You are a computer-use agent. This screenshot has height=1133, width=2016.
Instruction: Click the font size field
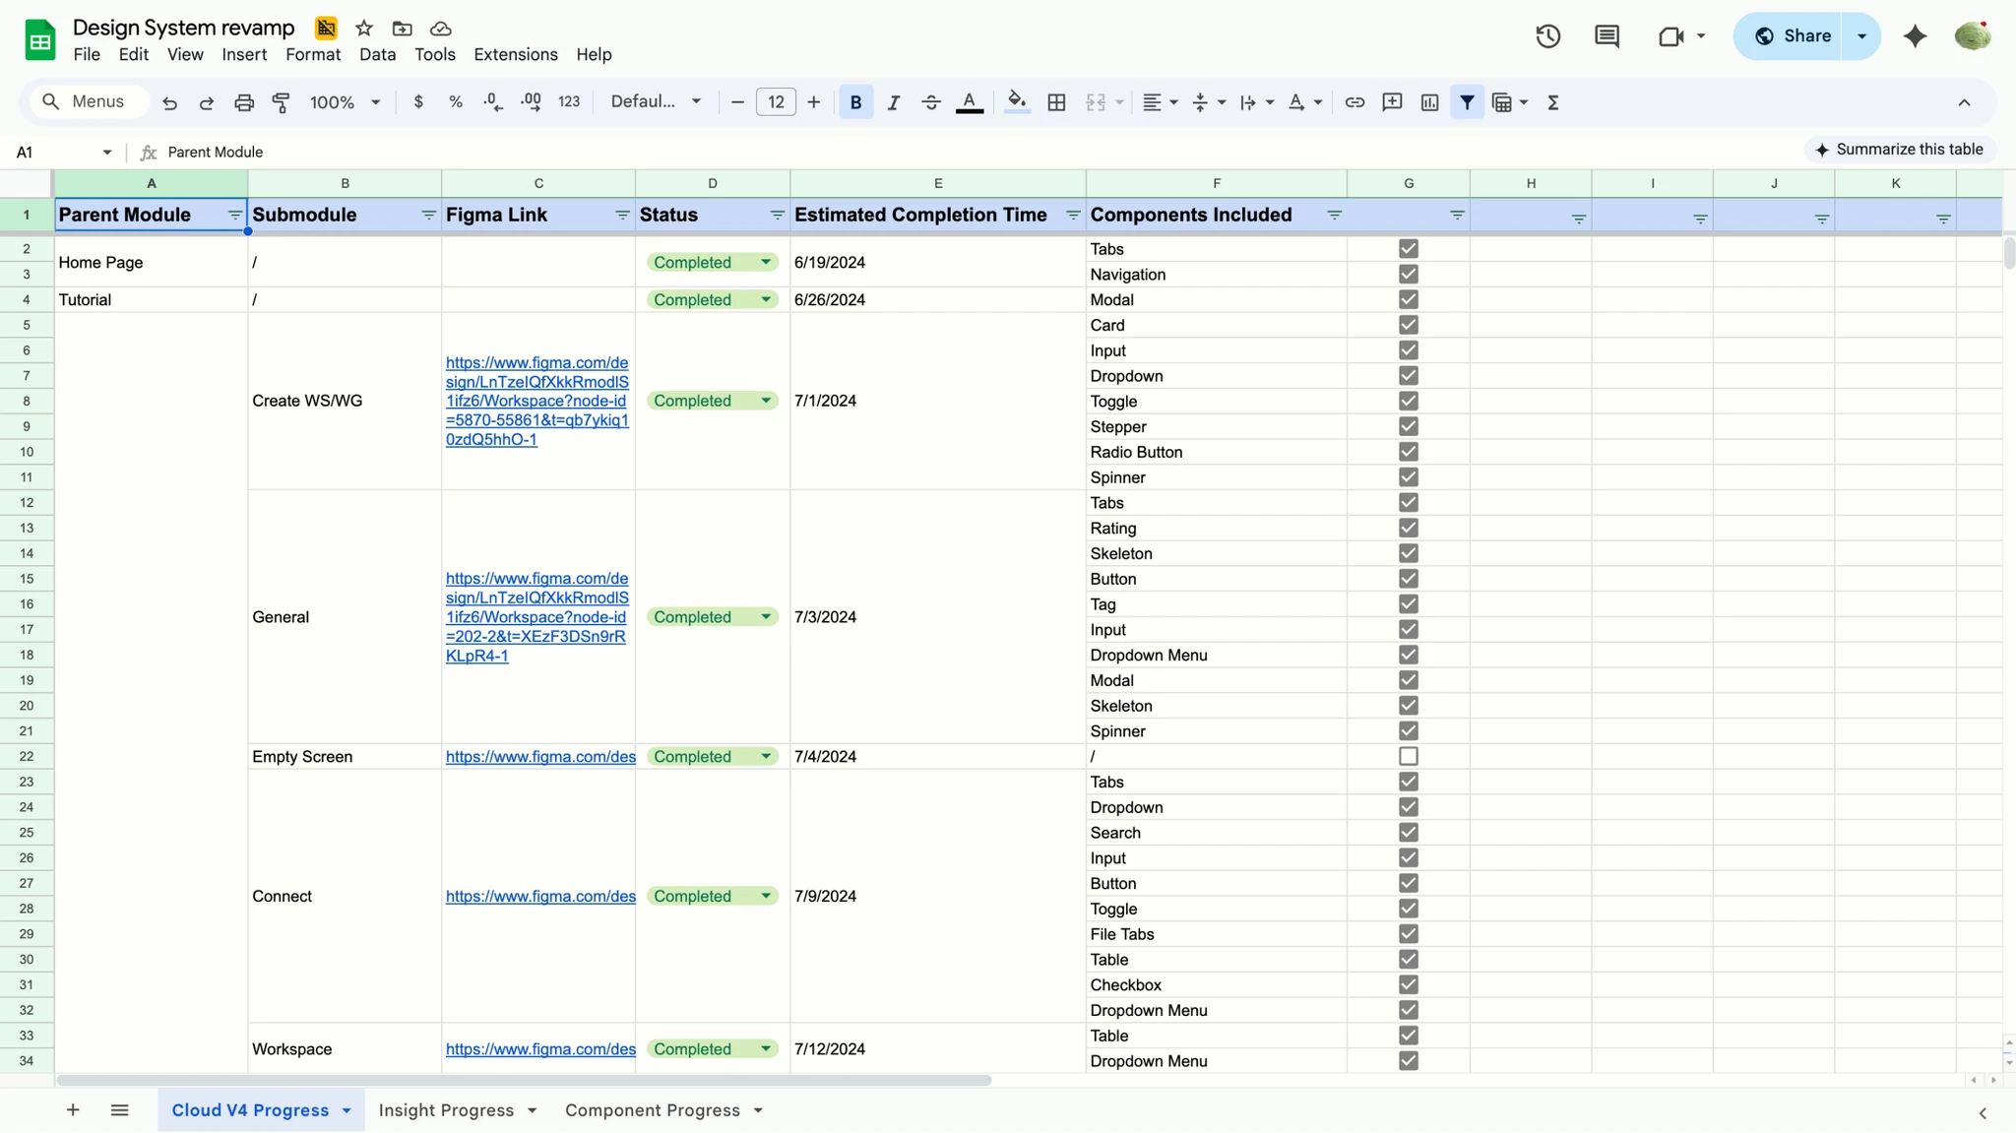pyautogui.click(x=776, y=102)
